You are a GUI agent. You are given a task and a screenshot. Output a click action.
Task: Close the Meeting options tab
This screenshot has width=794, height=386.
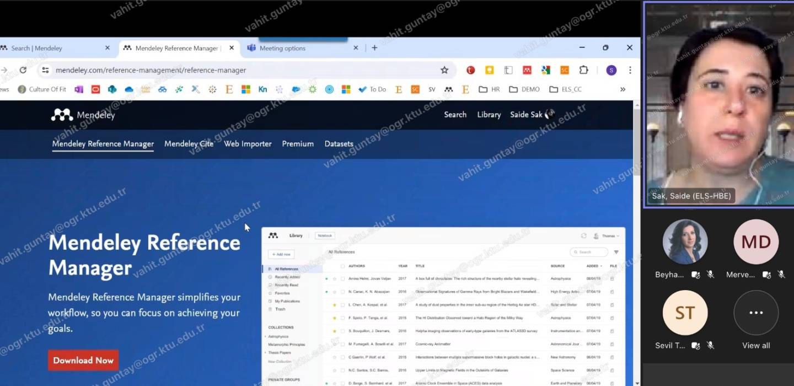[x=356, y=48]
